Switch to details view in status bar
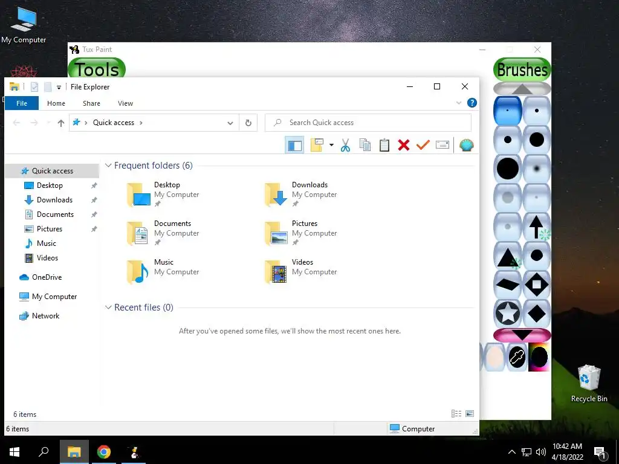The width and height of the screenshot is (619, 464). pos(456,413)
